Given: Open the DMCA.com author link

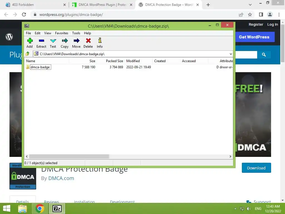Looking at the screenshot, I should (61, 178).
